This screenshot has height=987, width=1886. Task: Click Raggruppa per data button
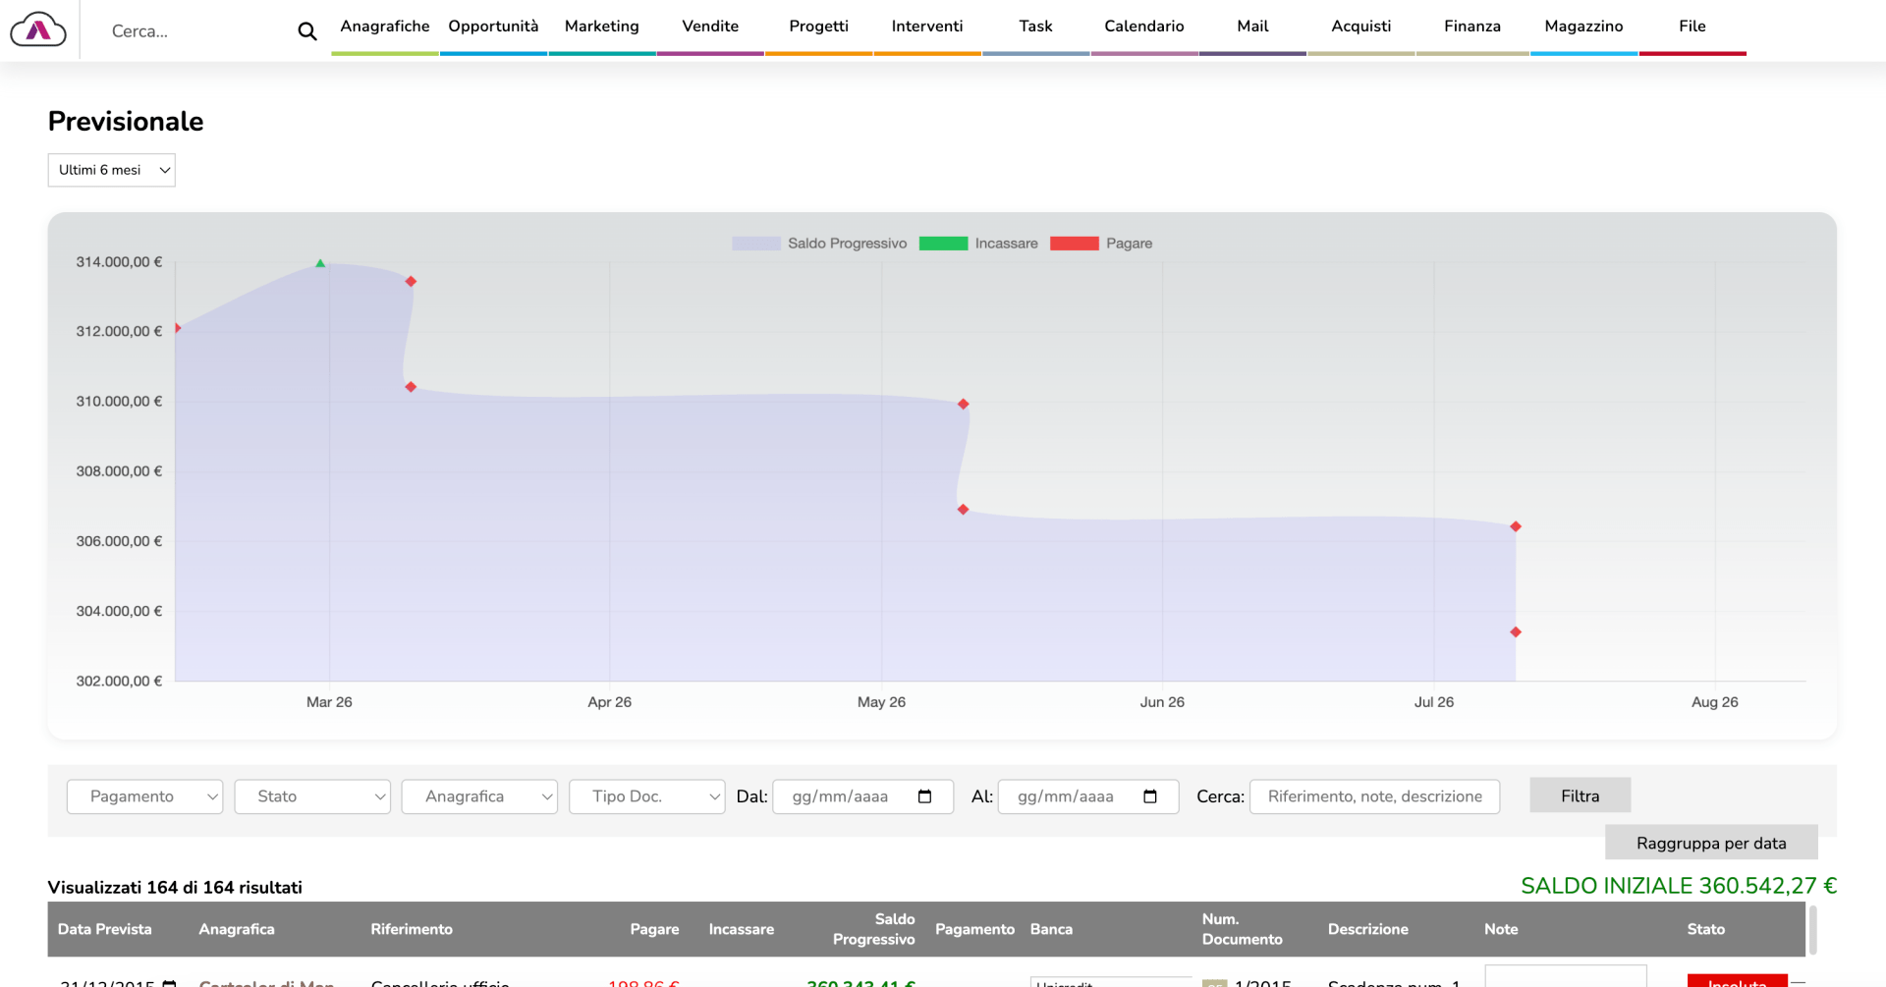1710,843
